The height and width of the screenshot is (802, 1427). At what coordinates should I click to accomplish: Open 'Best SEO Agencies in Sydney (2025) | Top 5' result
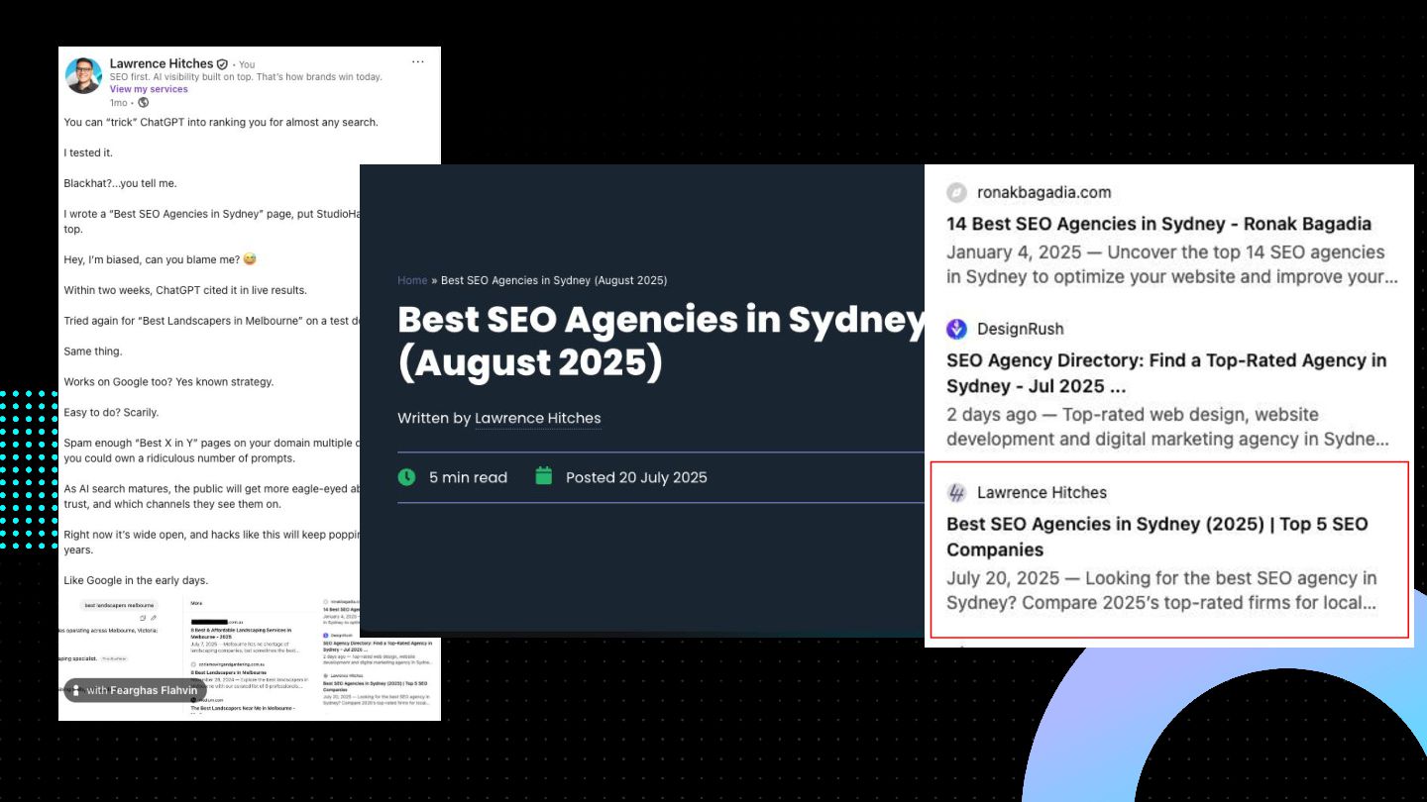click(1156, 537)
